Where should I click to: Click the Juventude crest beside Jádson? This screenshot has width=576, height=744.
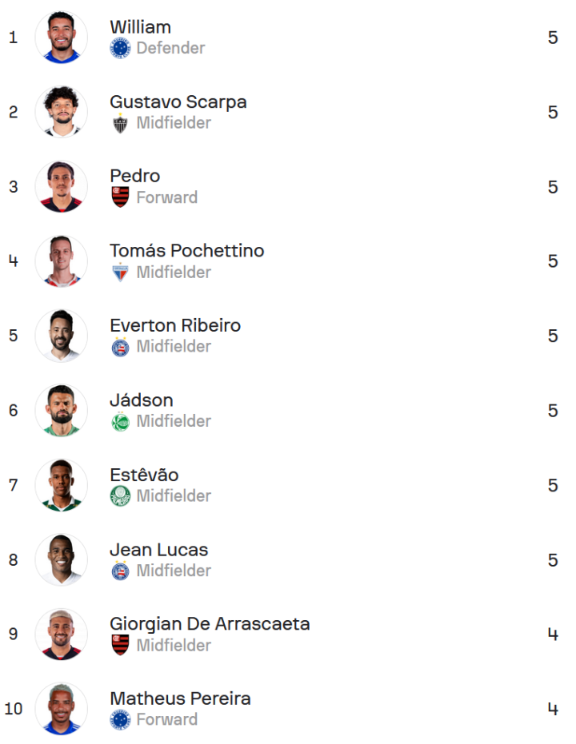[120, 421]
